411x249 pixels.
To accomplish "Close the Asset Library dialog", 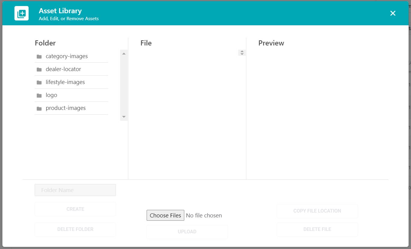I will (393, 13).
